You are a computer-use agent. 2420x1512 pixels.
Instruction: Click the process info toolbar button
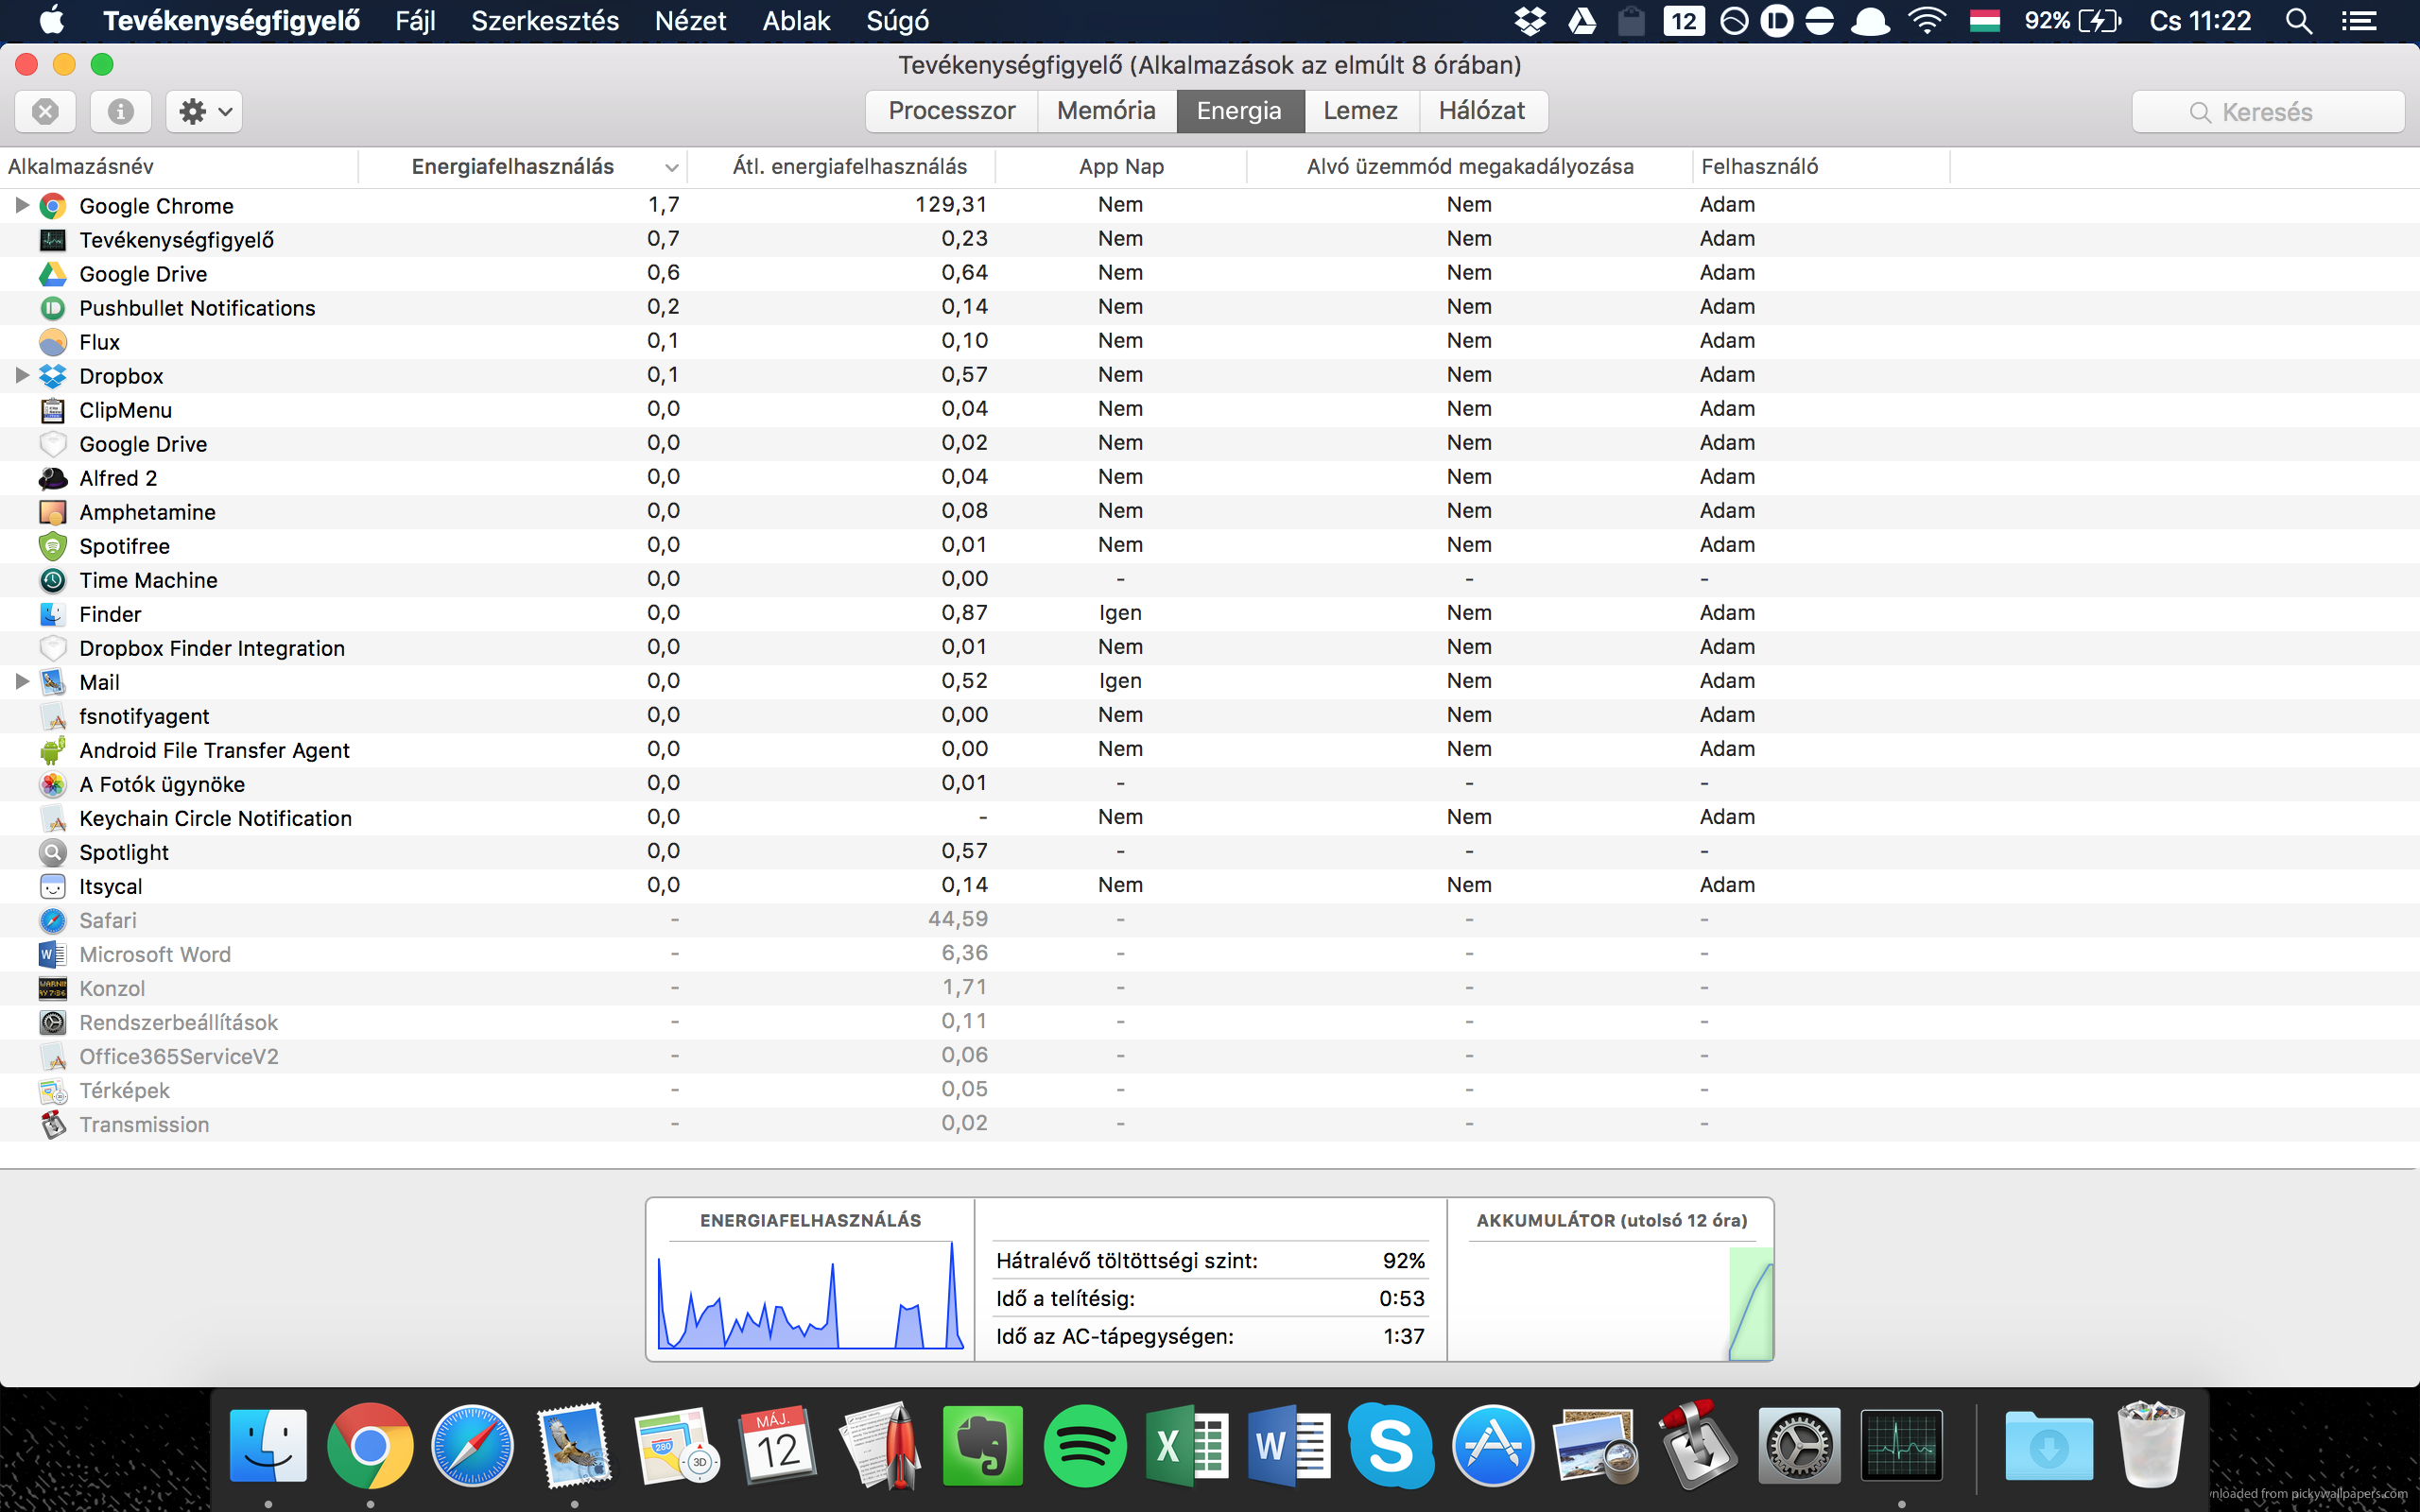[120, 111]
